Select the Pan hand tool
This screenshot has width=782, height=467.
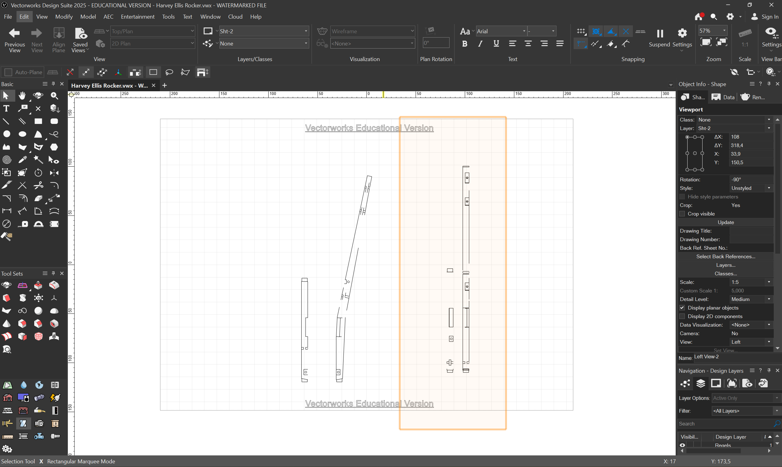22,96
